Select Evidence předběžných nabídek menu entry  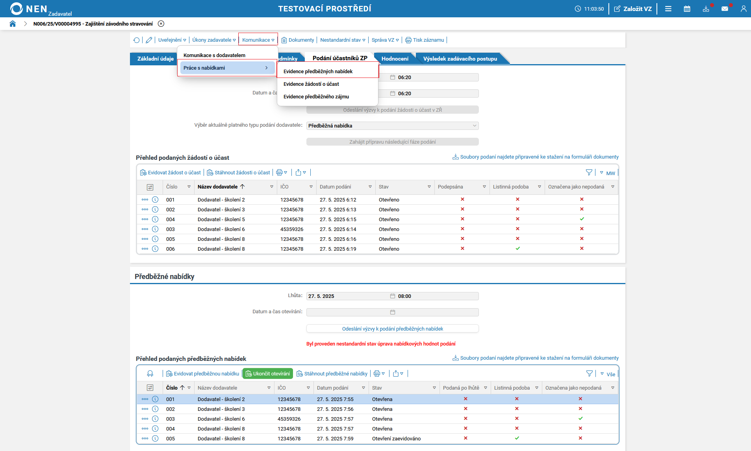tap(318, 71)
